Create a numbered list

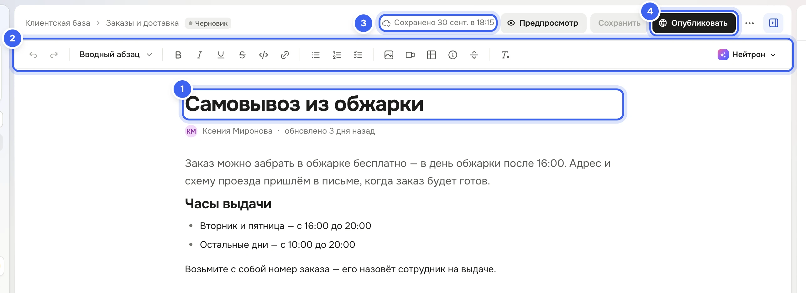coord(337,55)
